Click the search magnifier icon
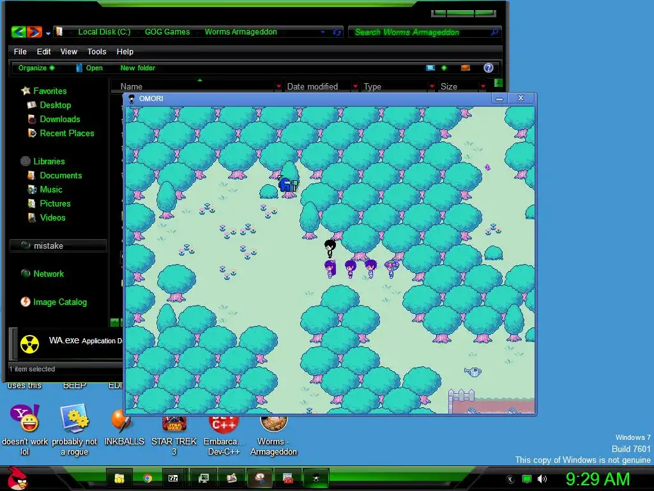654x491 pixels. 494,32
